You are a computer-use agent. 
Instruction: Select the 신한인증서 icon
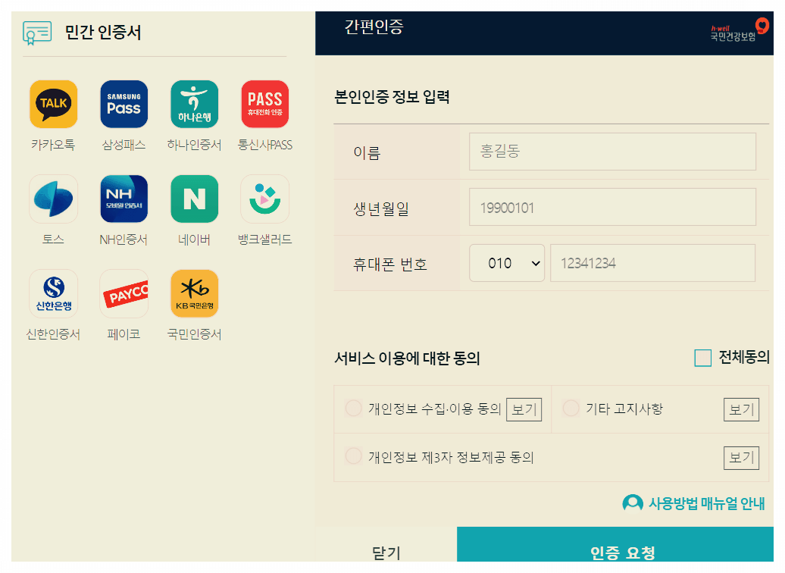pyautogui.click(x=52, y=293)
